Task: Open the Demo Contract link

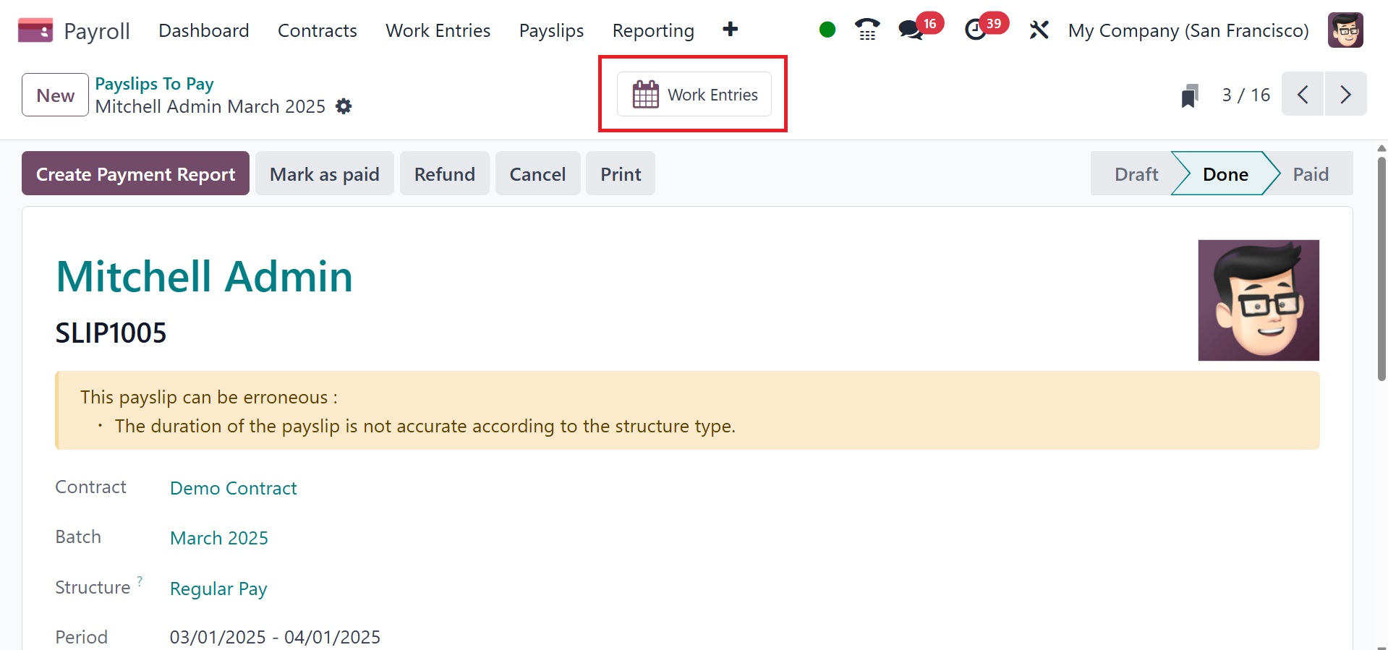Action: pos(233,489)
